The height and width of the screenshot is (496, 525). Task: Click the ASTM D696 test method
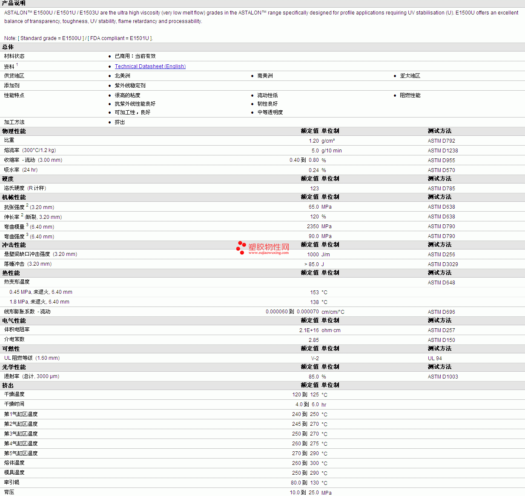pos(442,312)
